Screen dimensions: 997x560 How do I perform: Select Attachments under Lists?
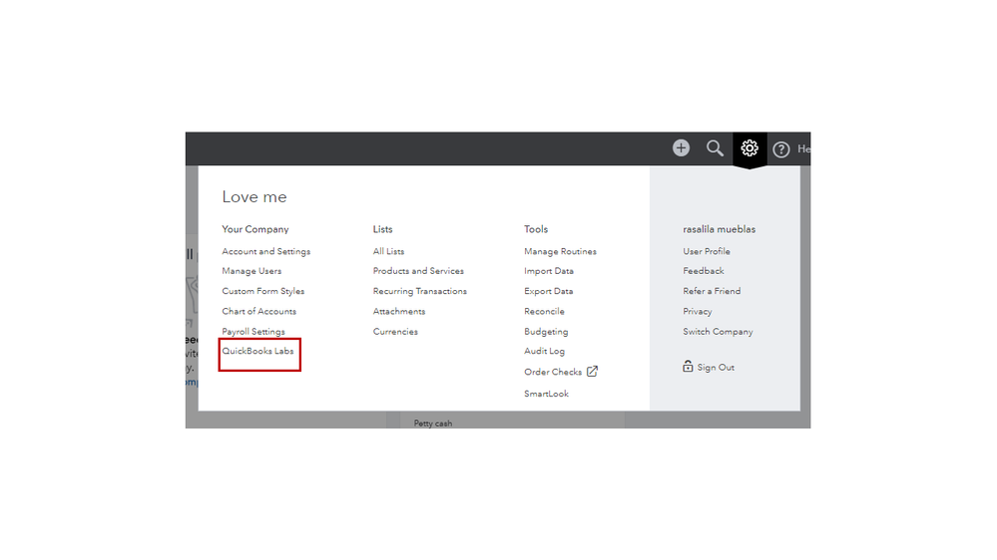(398, 311)
